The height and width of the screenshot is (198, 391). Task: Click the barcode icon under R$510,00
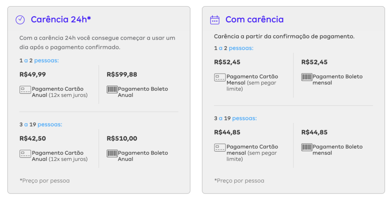(112, 153)
